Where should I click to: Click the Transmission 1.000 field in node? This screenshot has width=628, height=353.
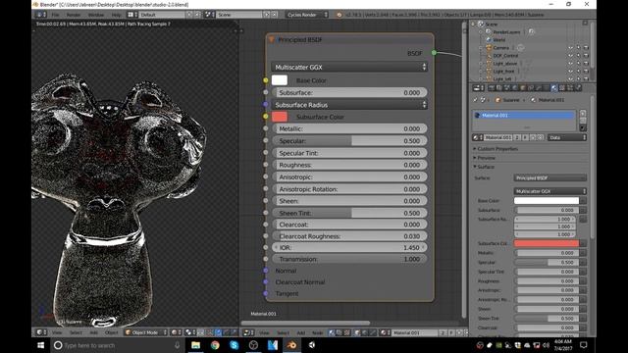(349, 259)
